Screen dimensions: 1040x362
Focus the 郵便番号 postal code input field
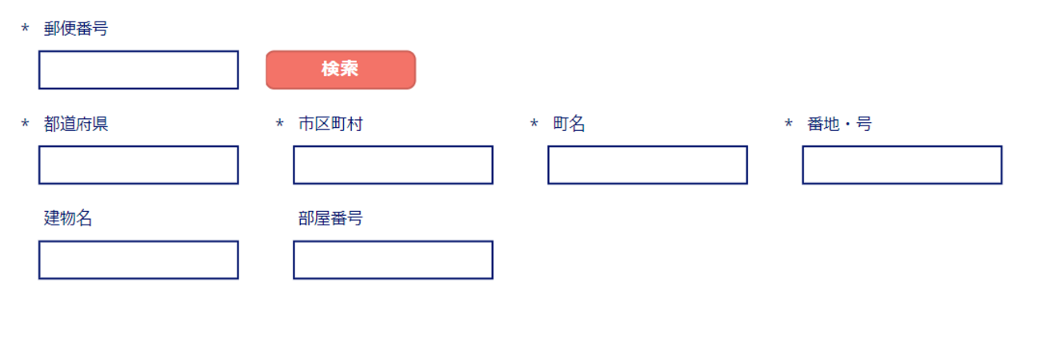(x=138, y=70)
